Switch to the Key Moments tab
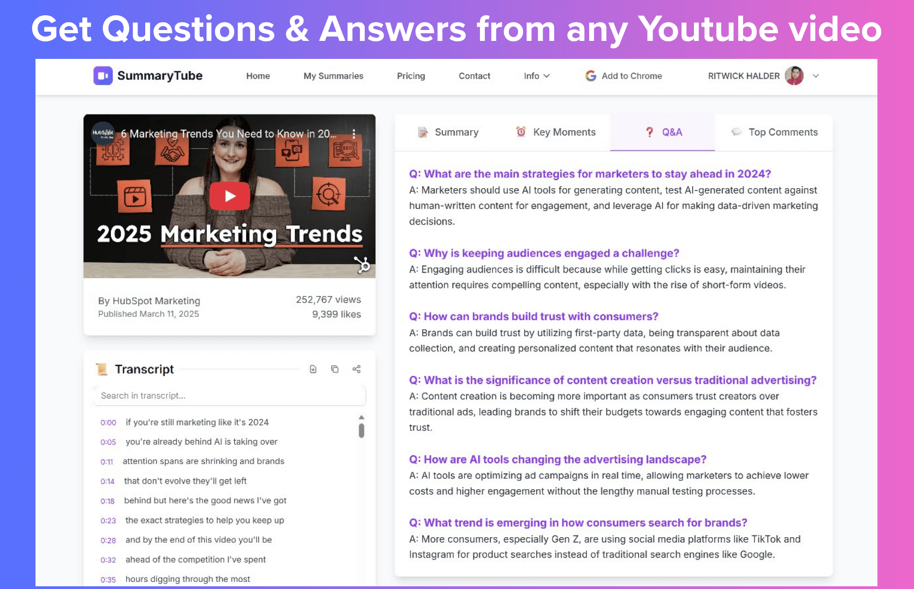 [556, 132]
